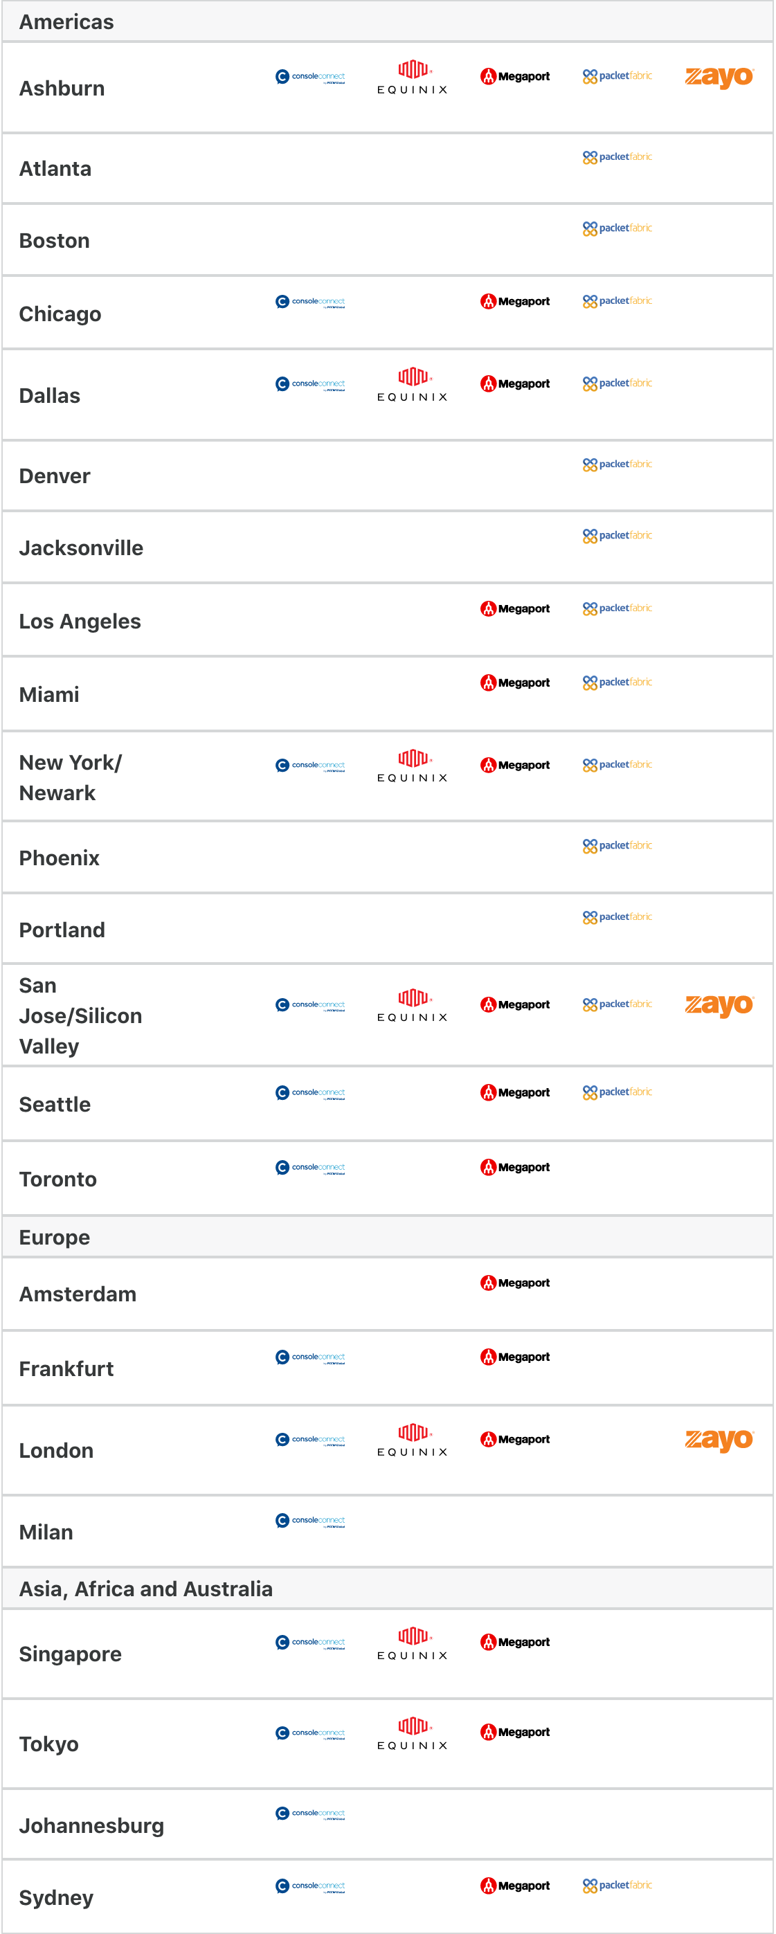Click Equinix logo in the Dallas row

tap(412, 384)
